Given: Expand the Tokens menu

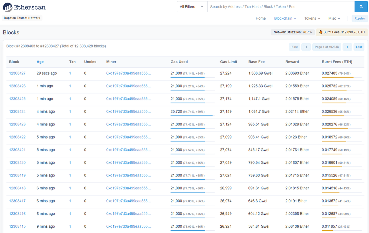Looking at the screenshot, I should point(312,18).
